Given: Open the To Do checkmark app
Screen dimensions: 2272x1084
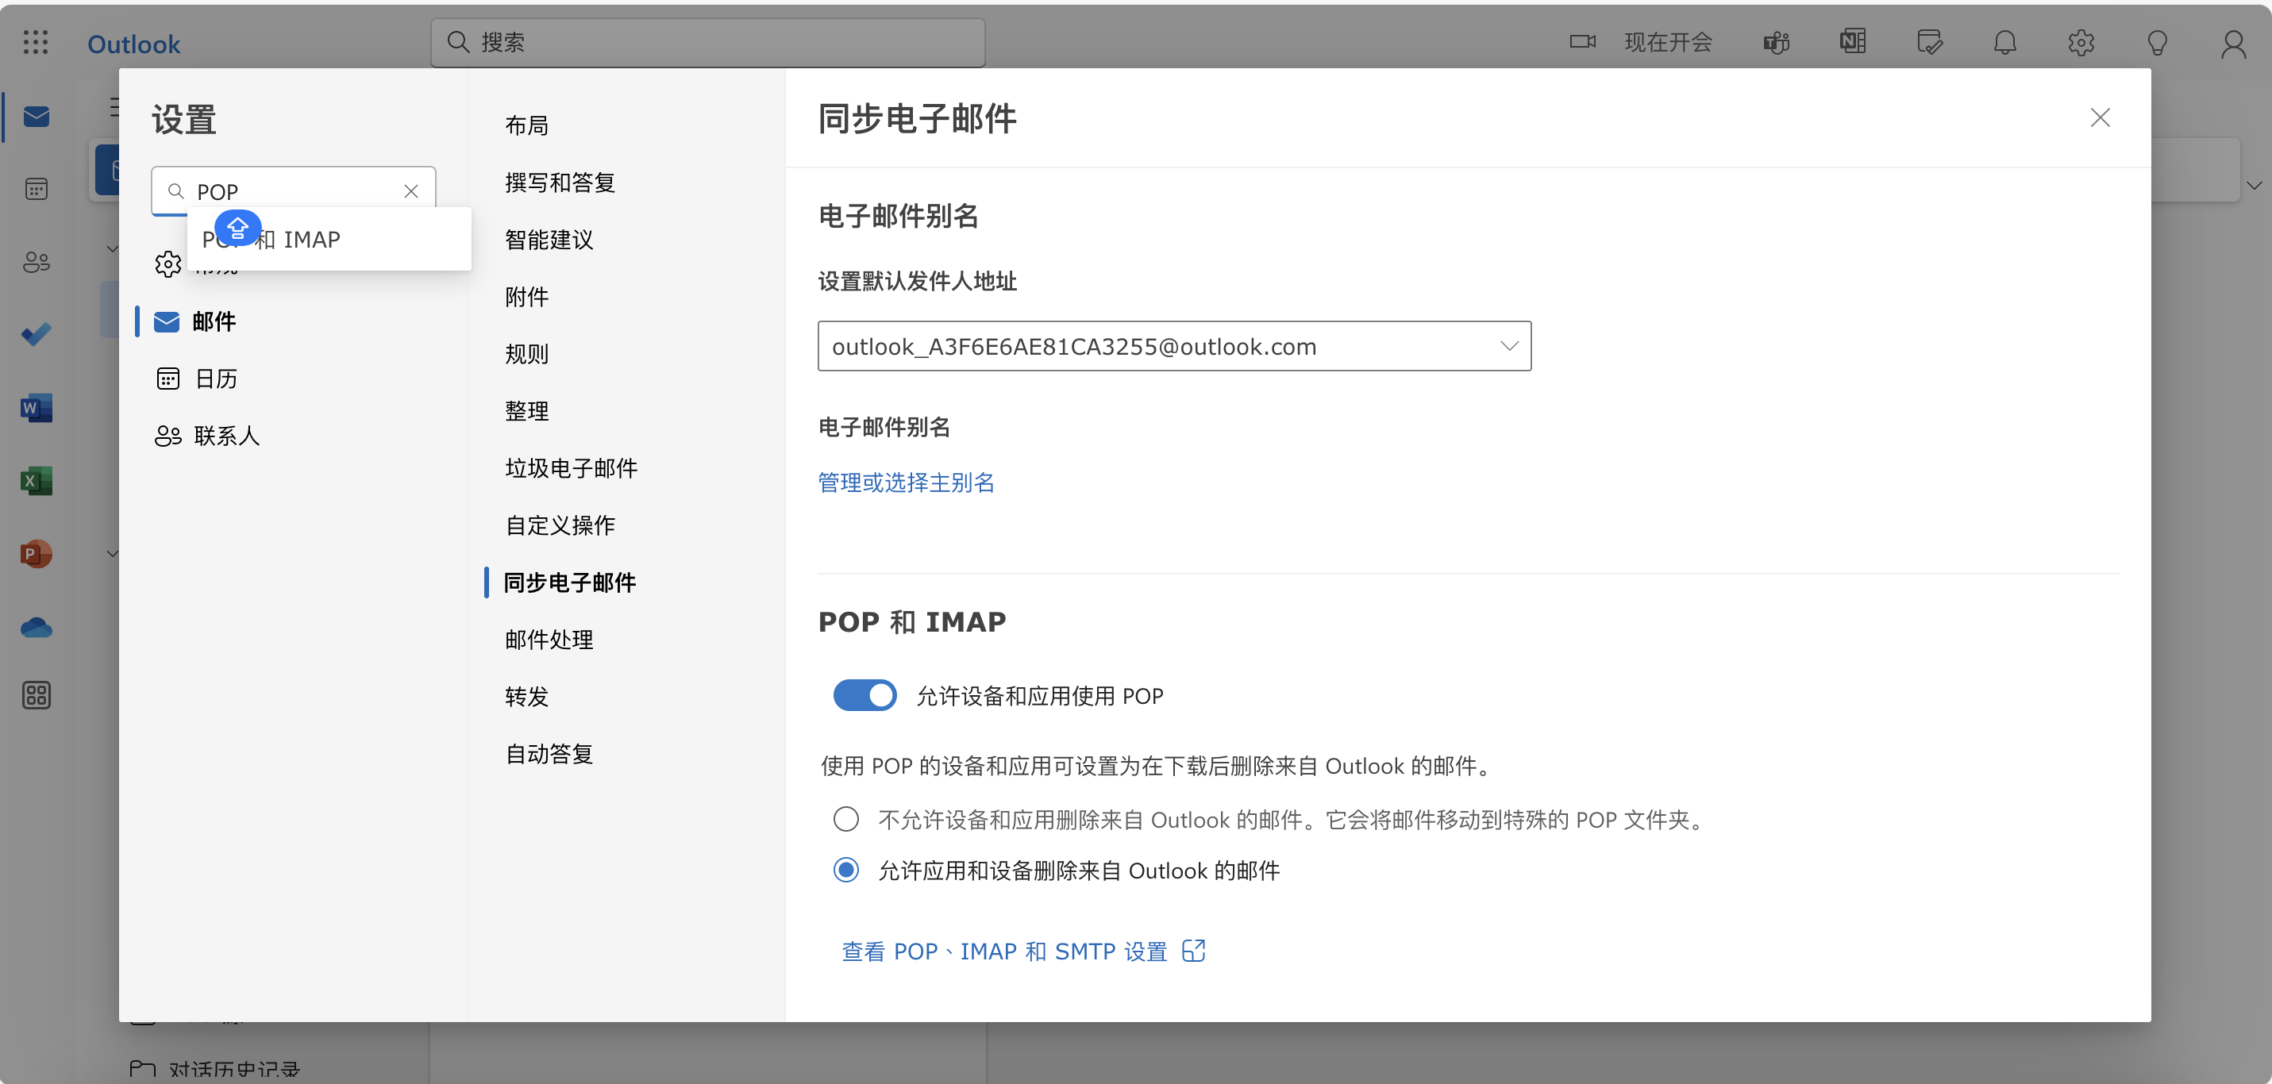Looking at the screenshot, I should pyautogui.click(x=37, y=335).
